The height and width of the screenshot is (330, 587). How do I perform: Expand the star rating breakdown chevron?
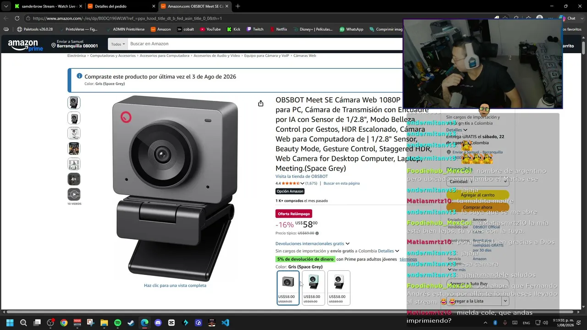(302, 183)
